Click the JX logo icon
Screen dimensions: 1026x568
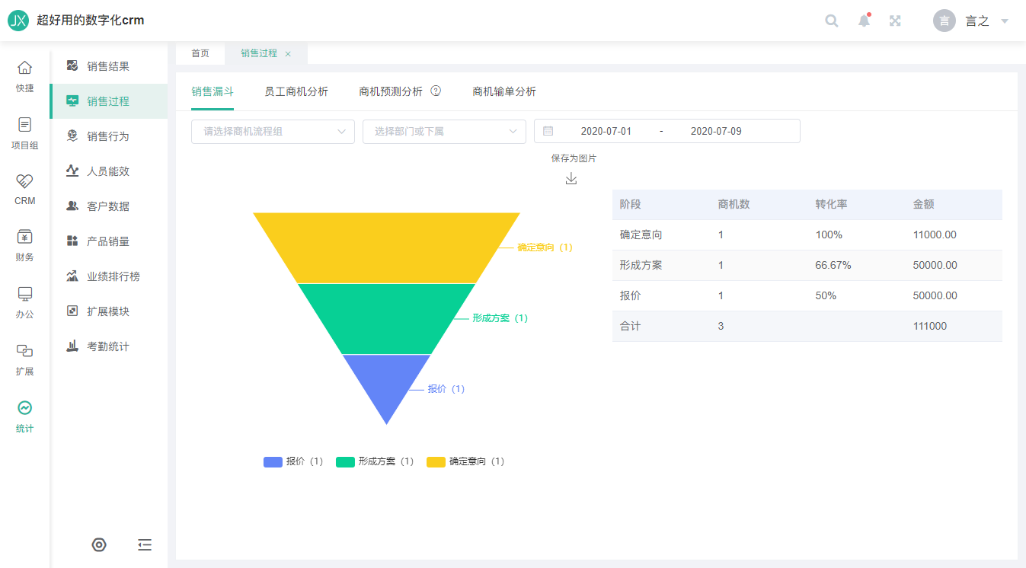(x=18, y=21)
